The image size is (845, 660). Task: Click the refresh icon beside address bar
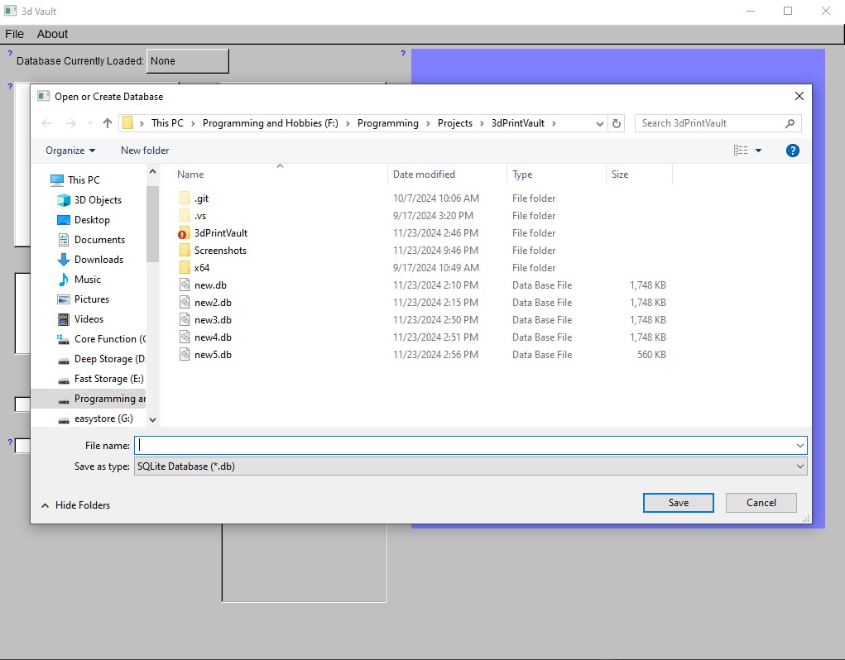(x=616, y=123)
